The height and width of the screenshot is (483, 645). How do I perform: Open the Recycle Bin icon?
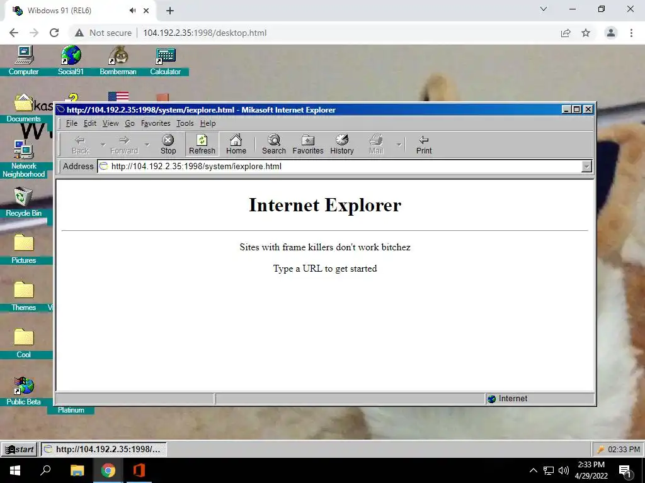tap(23, 202)
